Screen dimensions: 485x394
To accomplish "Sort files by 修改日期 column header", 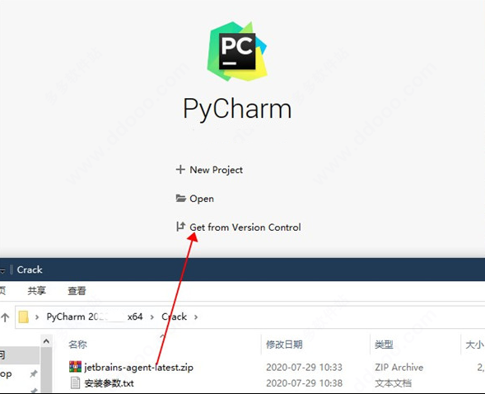I will (284, 345).
